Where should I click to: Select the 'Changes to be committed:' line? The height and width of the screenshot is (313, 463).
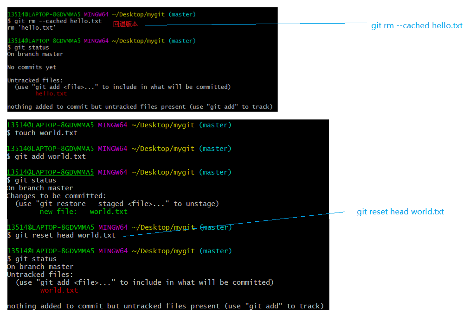coord(56,196)
